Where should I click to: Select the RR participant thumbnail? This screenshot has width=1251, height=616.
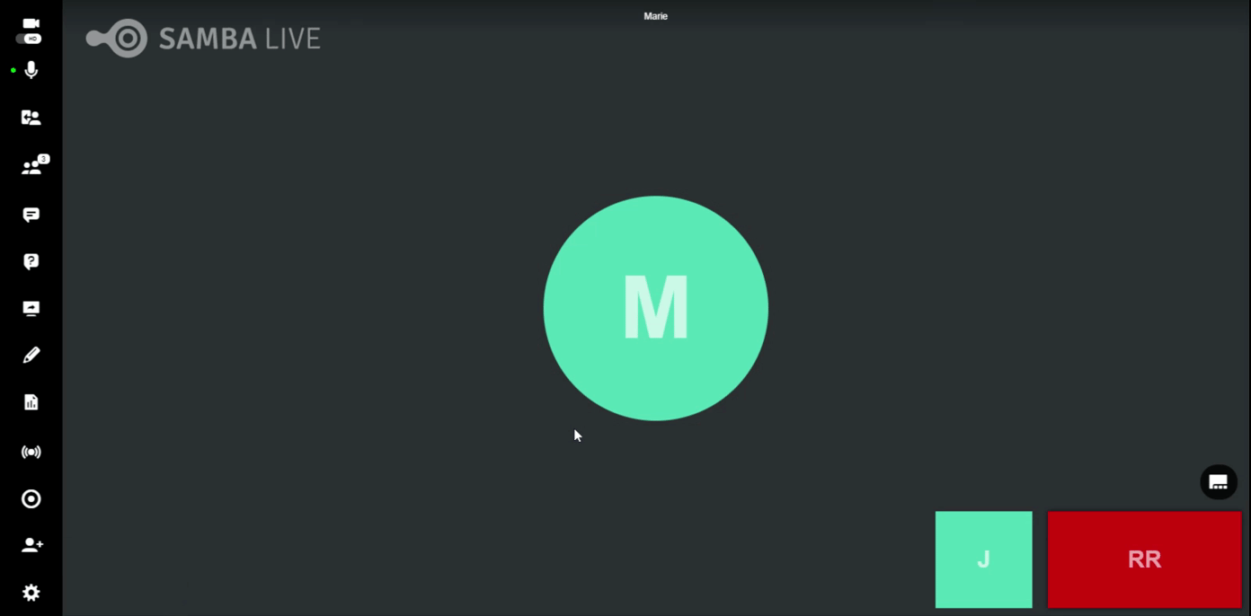point(1145,559)
